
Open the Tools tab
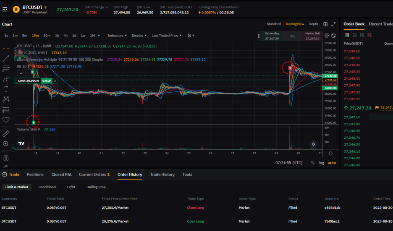tap(187, 174)
